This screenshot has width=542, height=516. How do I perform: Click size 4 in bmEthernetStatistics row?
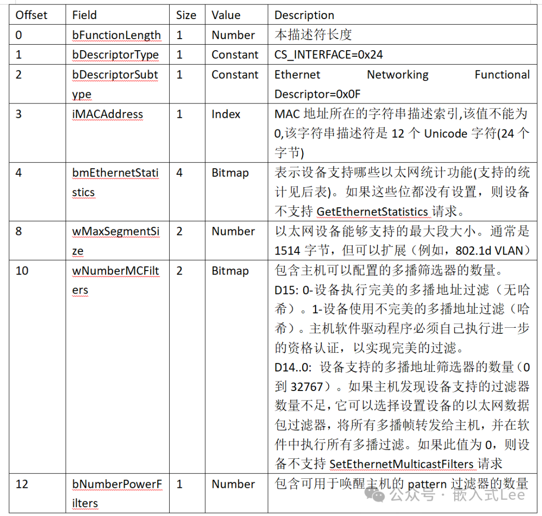click(x=179, y=173)
